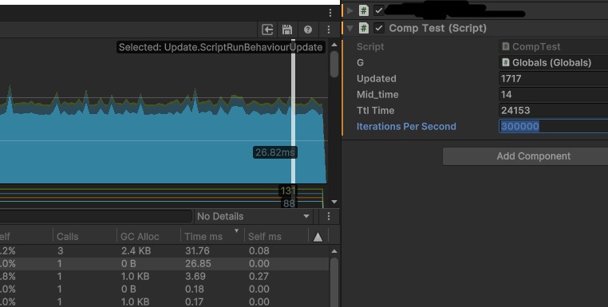This screenshot has height=307, width=608.
Task: Select the row with Time ms 0.17
Action: coord(164,301)
